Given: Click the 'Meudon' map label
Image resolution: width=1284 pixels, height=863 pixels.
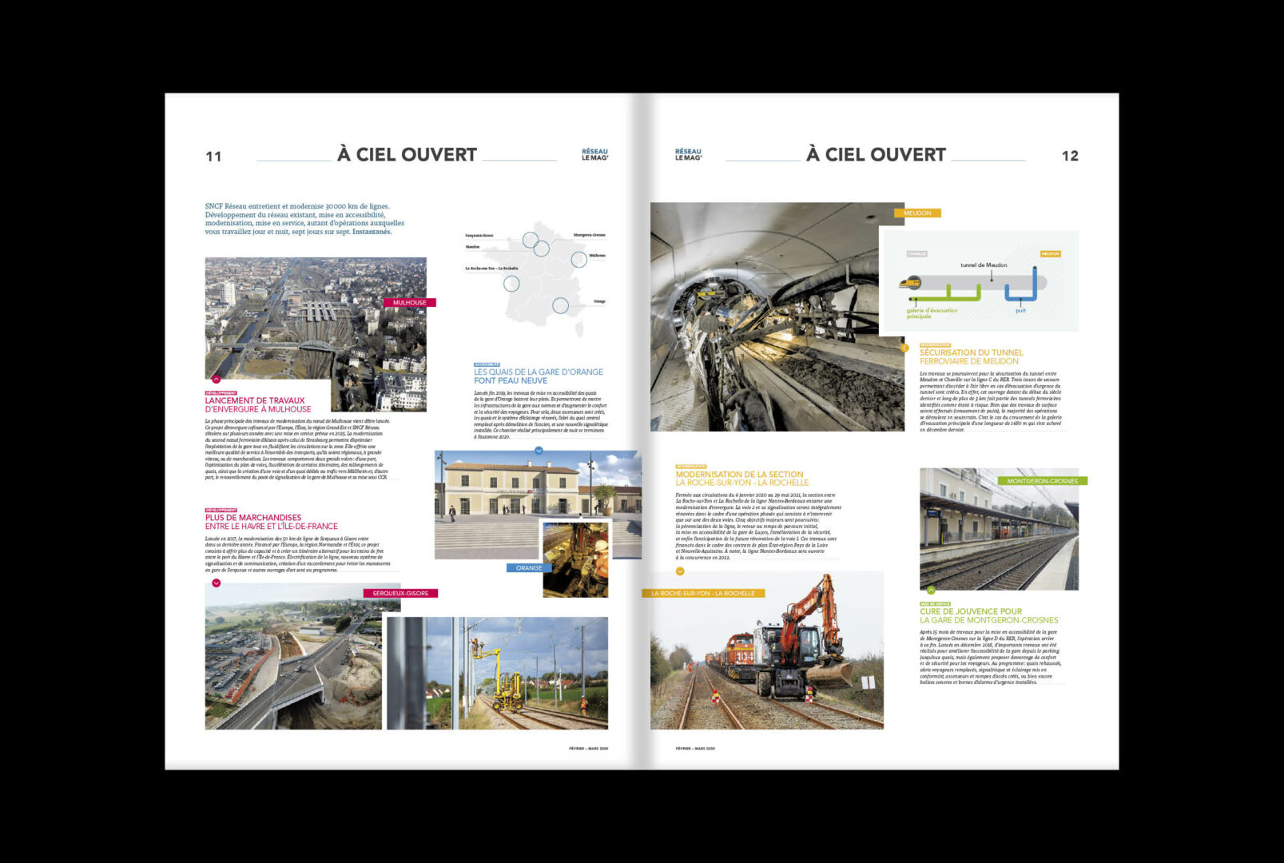Looking at the screenshot, I should pyautogui.click(x=473, y=247).
